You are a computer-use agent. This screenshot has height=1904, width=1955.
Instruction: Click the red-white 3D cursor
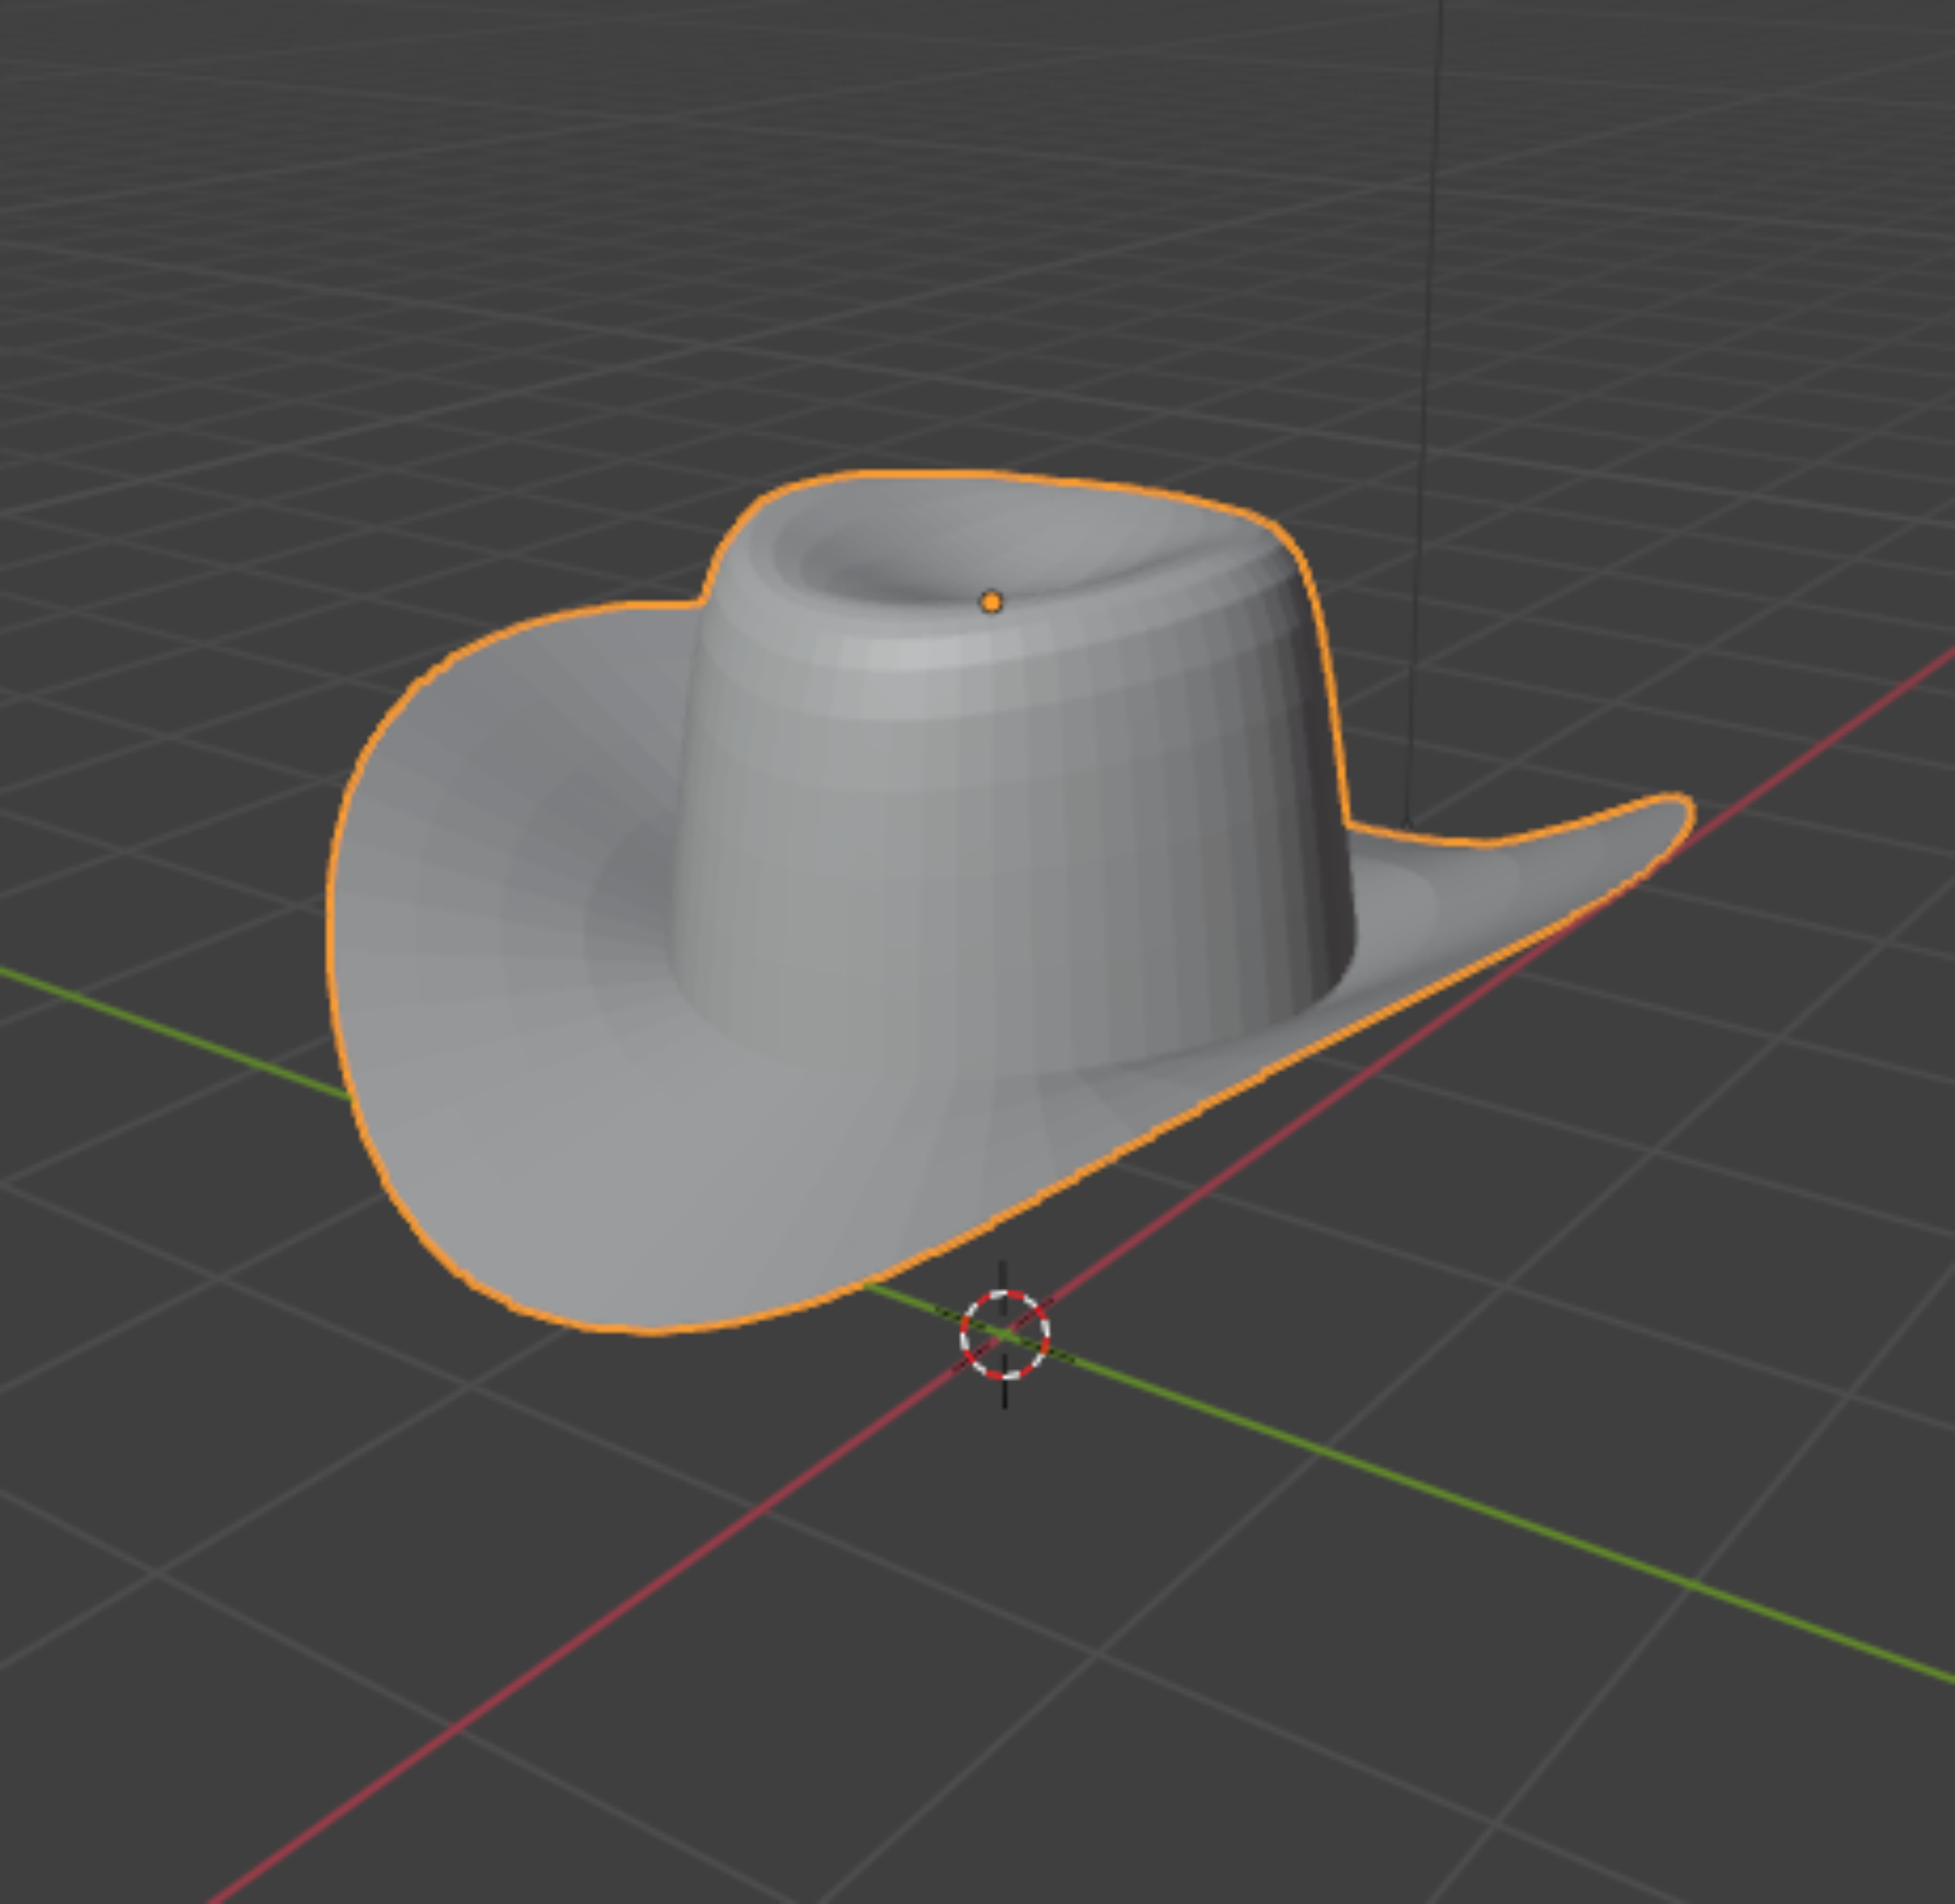pos(1005,1334)
